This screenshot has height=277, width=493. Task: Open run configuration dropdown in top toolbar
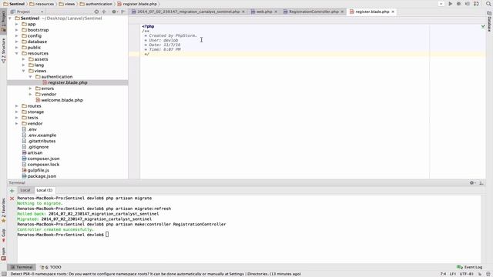coord(441,4)
